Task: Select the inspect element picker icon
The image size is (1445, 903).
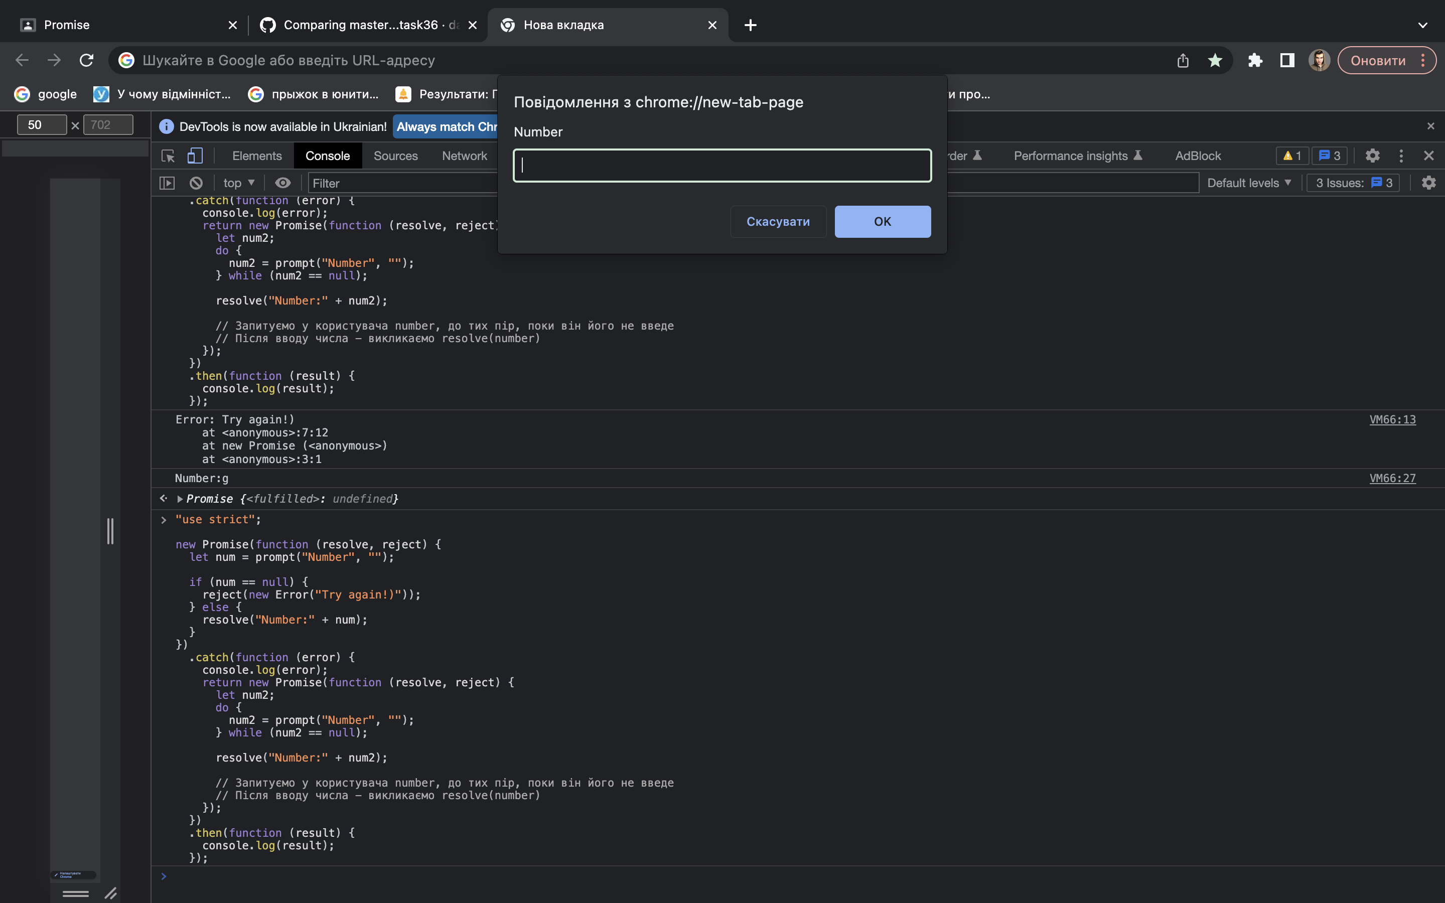Action: [x=168, y=156]
